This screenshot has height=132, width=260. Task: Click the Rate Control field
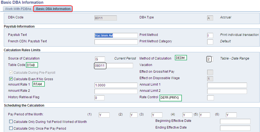coord(210,98)
